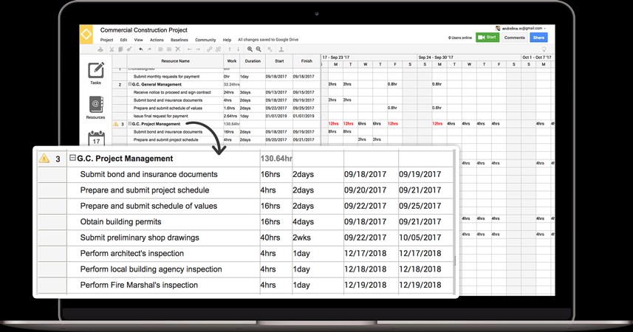Click the Cut scissors icon
The width and height of the screenshot is (633, 332).
coord(112,49)
